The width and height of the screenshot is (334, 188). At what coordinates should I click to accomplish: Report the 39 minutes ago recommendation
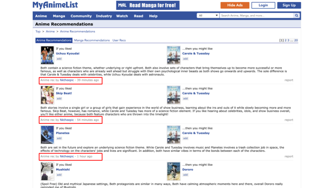[289, 80]
